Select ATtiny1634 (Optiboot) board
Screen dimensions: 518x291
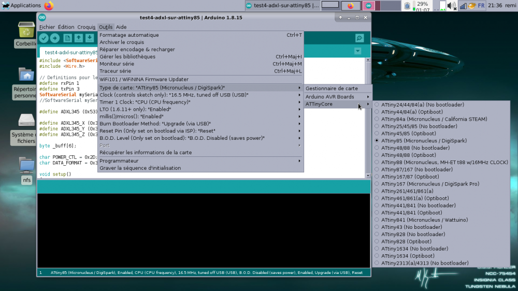coord(441,256)
